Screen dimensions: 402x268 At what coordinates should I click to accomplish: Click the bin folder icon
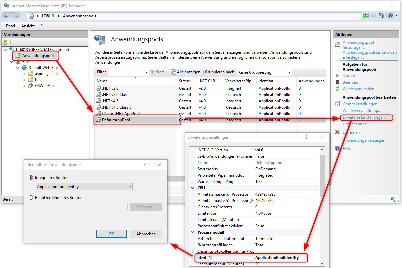30,80
